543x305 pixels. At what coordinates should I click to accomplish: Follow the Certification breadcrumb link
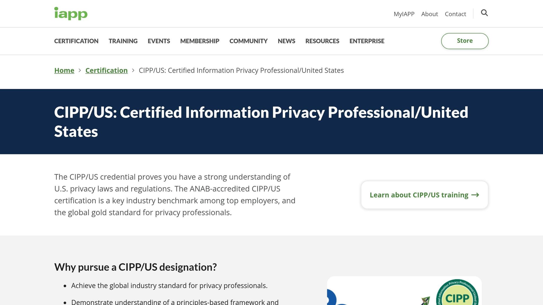(x=106, y=70)
